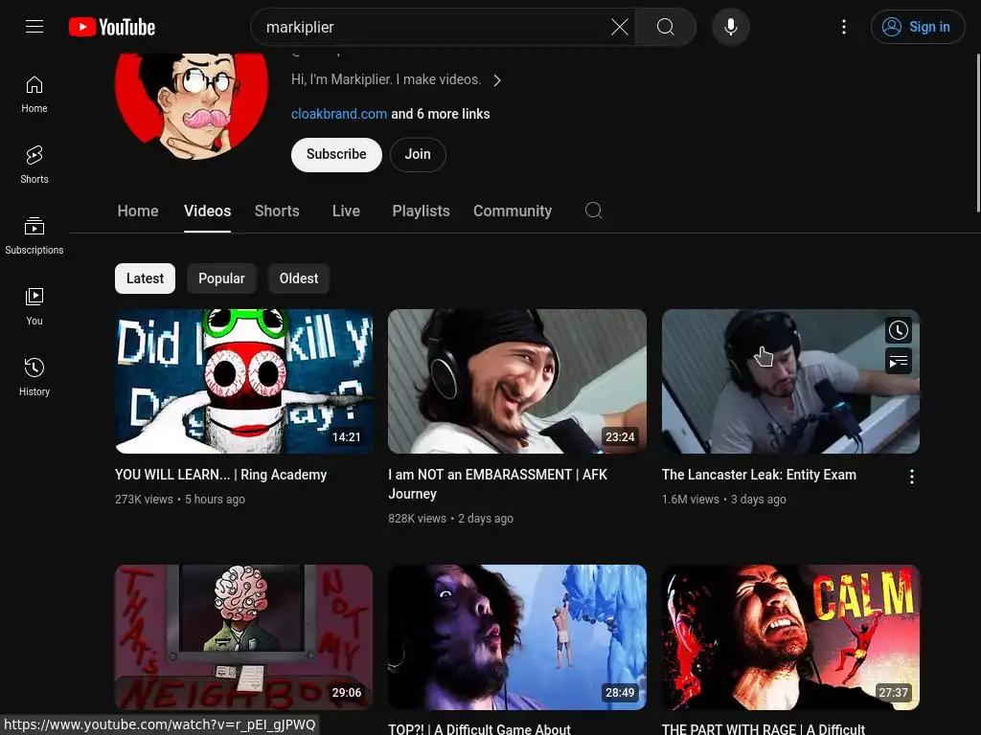Click I am NOT an EMBARASSMENT title
This screenshot has height=735, width=981.
[497, 484]
